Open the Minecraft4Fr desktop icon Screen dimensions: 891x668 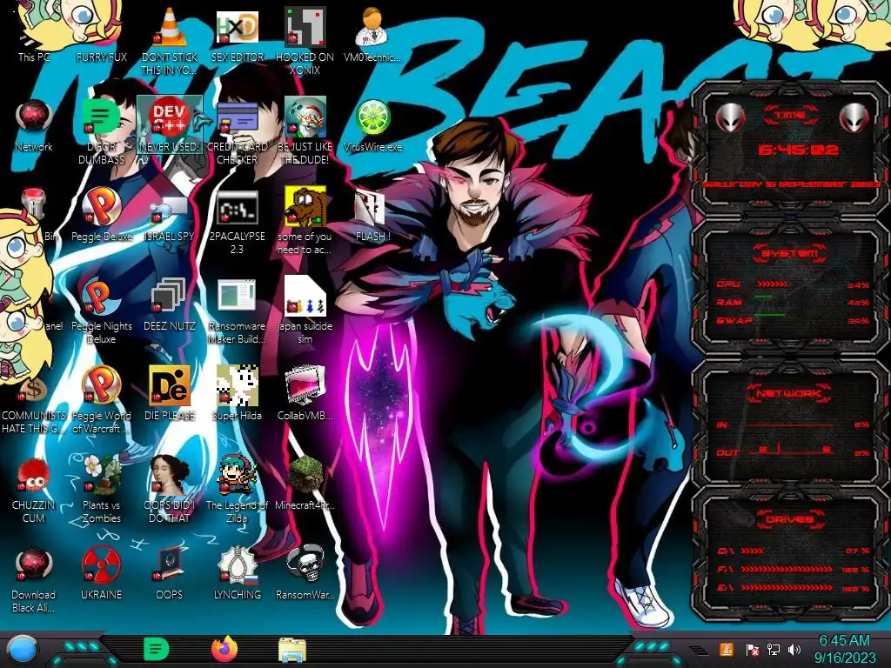click(305, 484)
